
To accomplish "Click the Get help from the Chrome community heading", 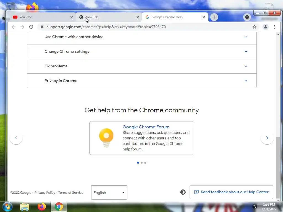I will click(x=141, y=110).
